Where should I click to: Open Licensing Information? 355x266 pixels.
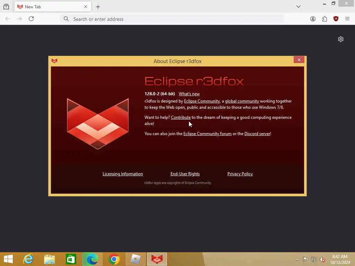(x=123, y=174)
